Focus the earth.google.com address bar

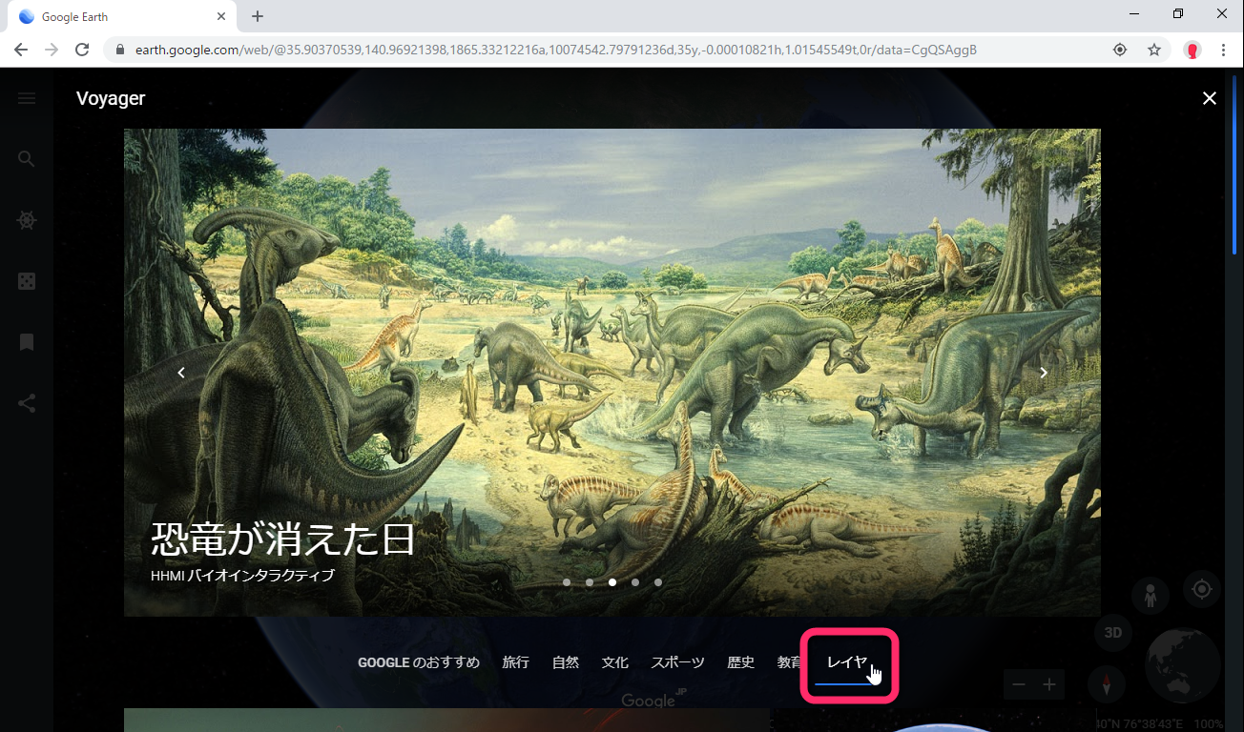[x=556, y=50]
